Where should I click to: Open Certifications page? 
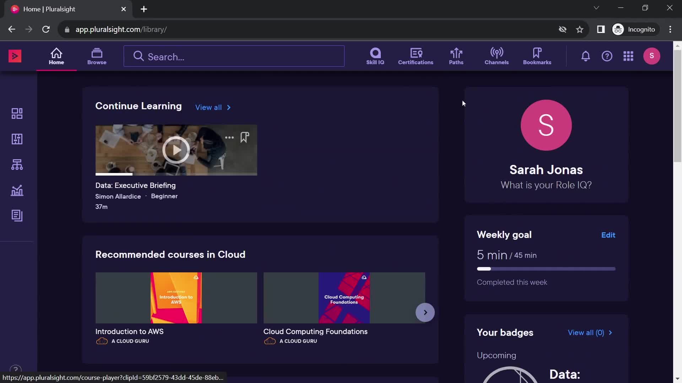(x=416, y=56)
